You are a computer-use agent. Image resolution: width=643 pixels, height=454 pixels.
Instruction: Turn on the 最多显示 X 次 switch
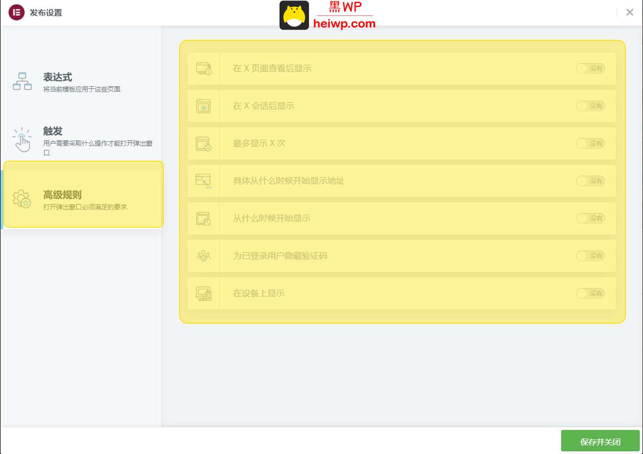point(590,144)
